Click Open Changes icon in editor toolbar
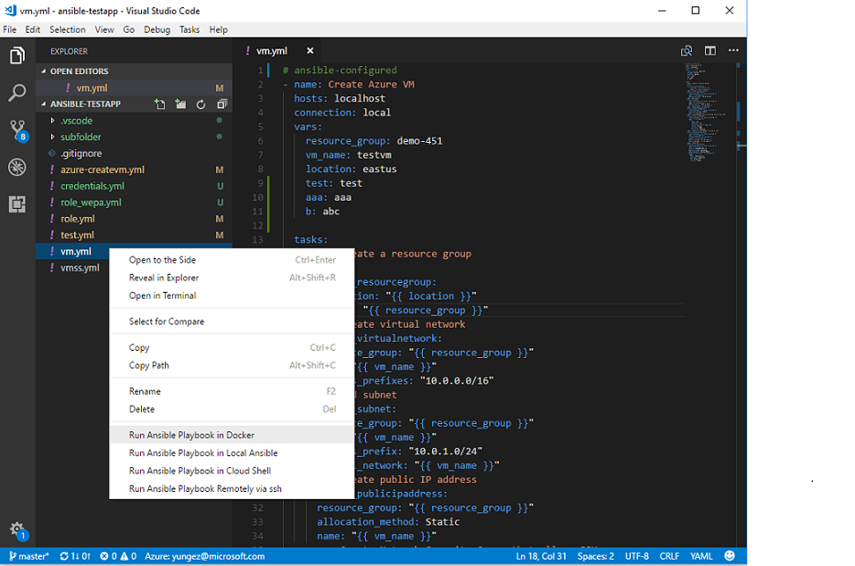This screenshot has width=855, height=566. pyautogui.click(x=687, y=50)
